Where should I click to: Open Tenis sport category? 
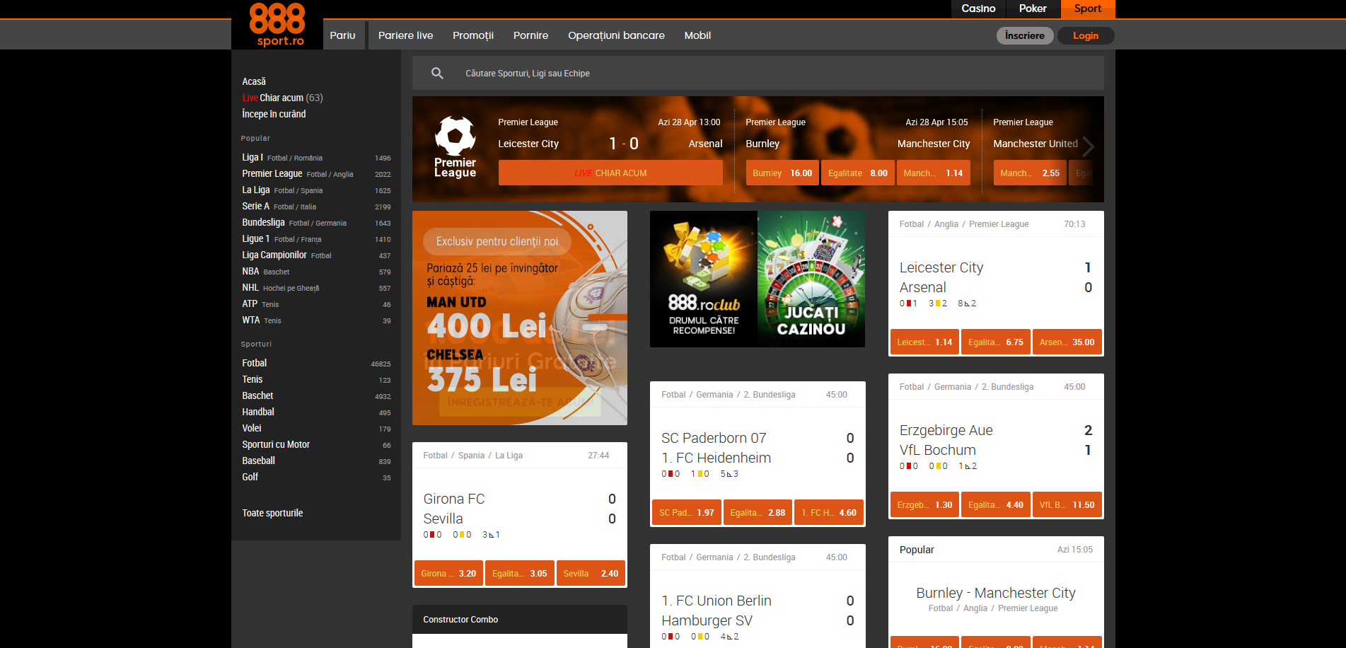pos(316,380)
